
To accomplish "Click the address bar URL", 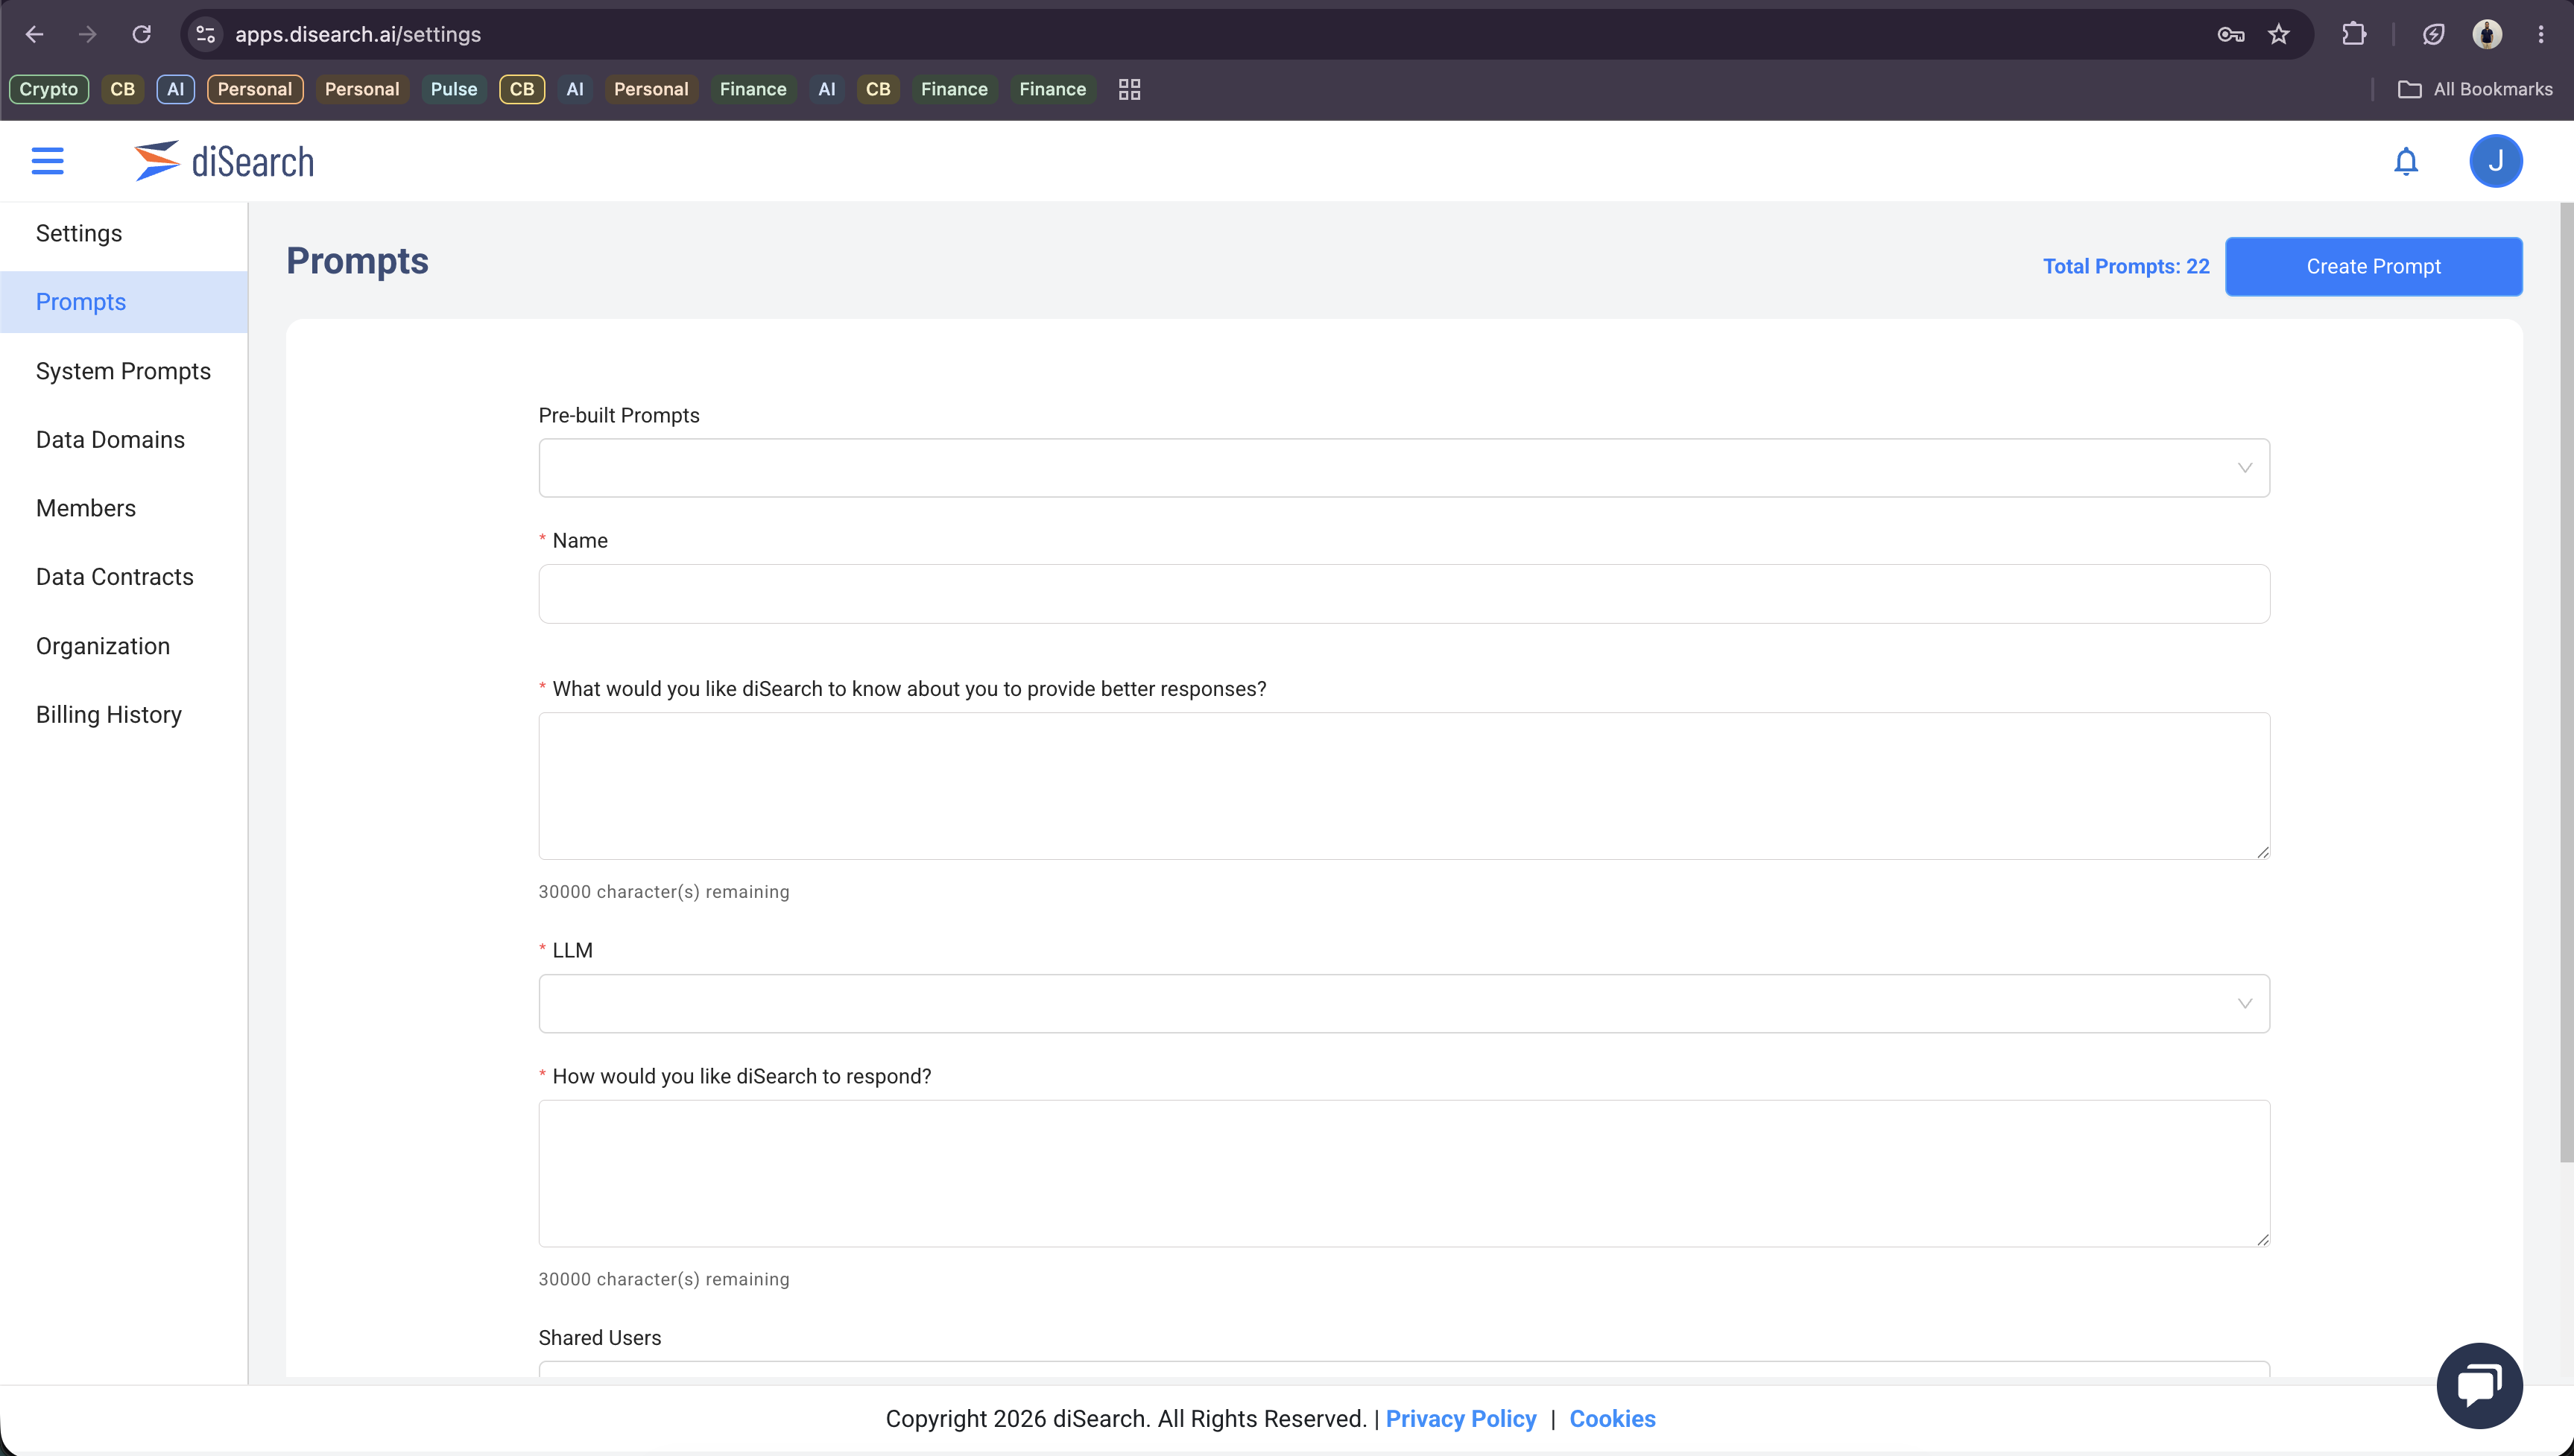I will click(357, 34).
